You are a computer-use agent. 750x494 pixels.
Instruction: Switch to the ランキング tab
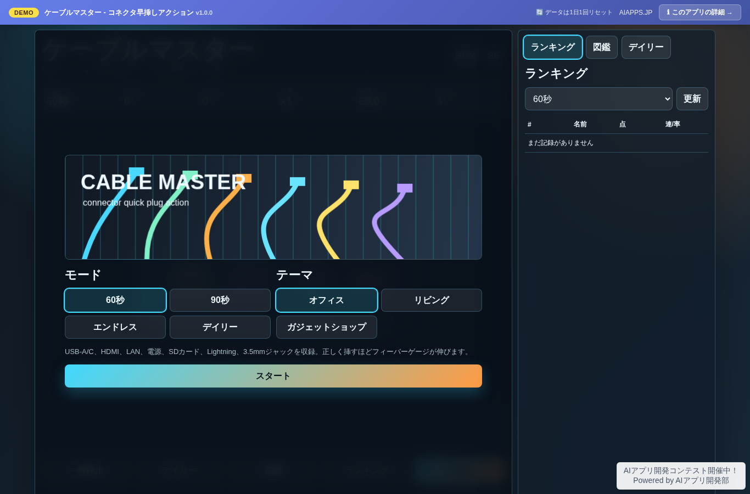[553, 47]
